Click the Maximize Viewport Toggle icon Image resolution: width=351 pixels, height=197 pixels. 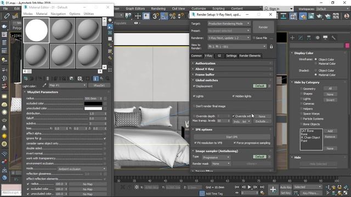click(x=345, y=193)
